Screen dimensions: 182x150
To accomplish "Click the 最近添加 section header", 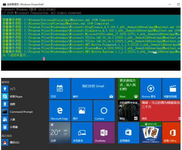I will pos(6,136).
